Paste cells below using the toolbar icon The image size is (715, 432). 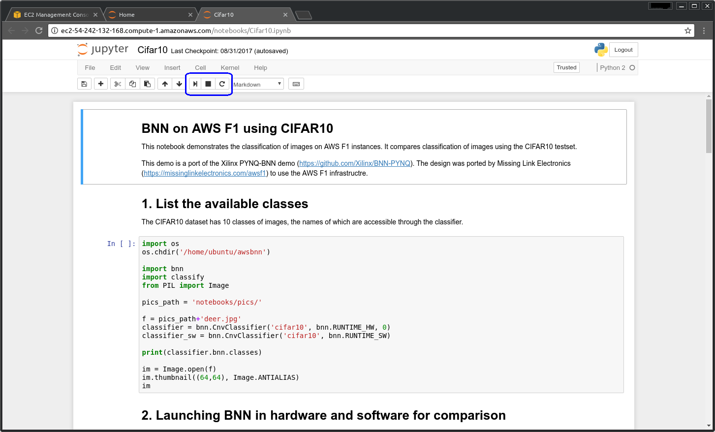pos(147,84)
